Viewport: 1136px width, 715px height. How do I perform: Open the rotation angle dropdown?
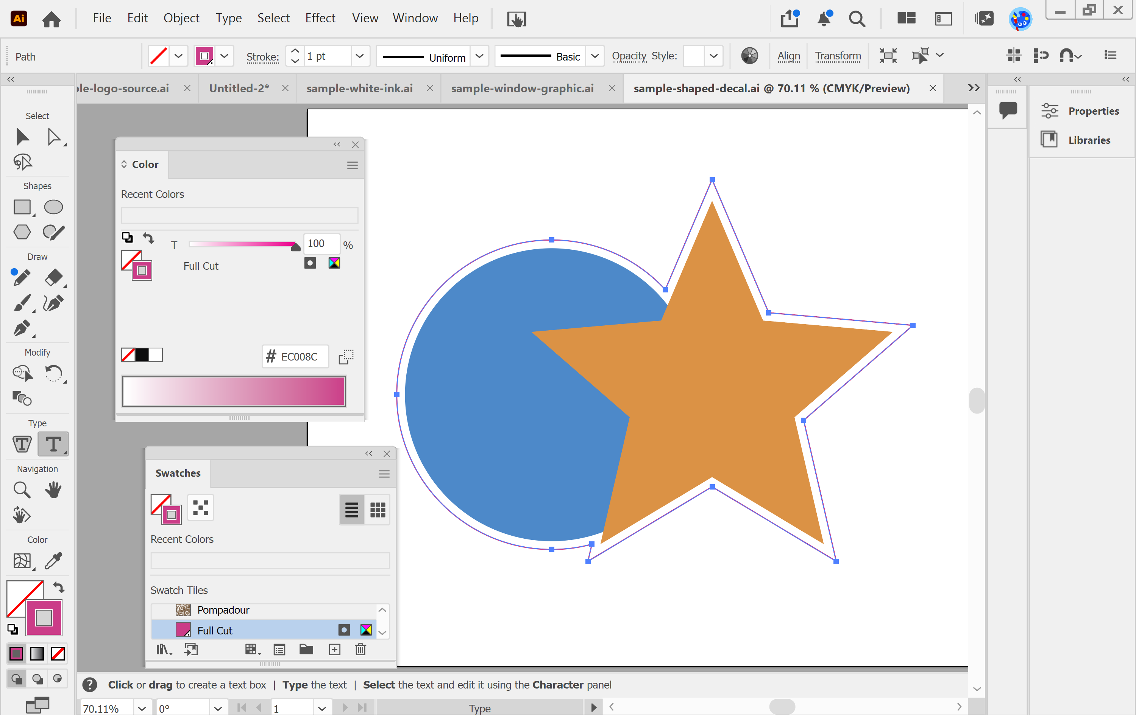click(217, 708)
